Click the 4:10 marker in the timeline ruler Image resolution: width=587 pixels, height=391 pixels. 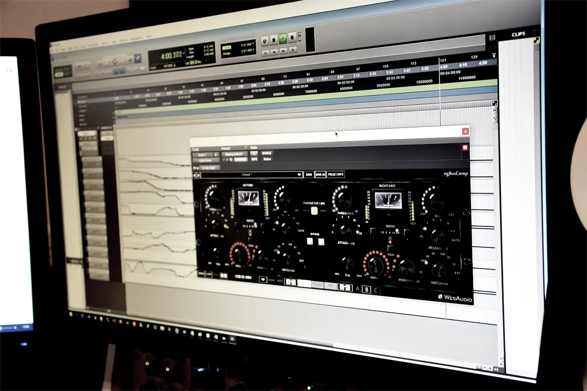[463, 65]
